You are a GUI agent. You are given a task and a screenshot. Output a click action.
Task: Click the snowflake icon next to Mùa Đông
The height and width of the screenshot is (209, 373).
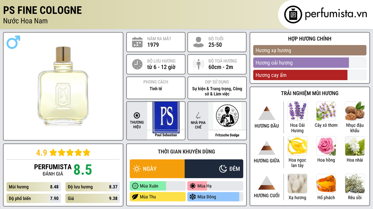(193, 197)
